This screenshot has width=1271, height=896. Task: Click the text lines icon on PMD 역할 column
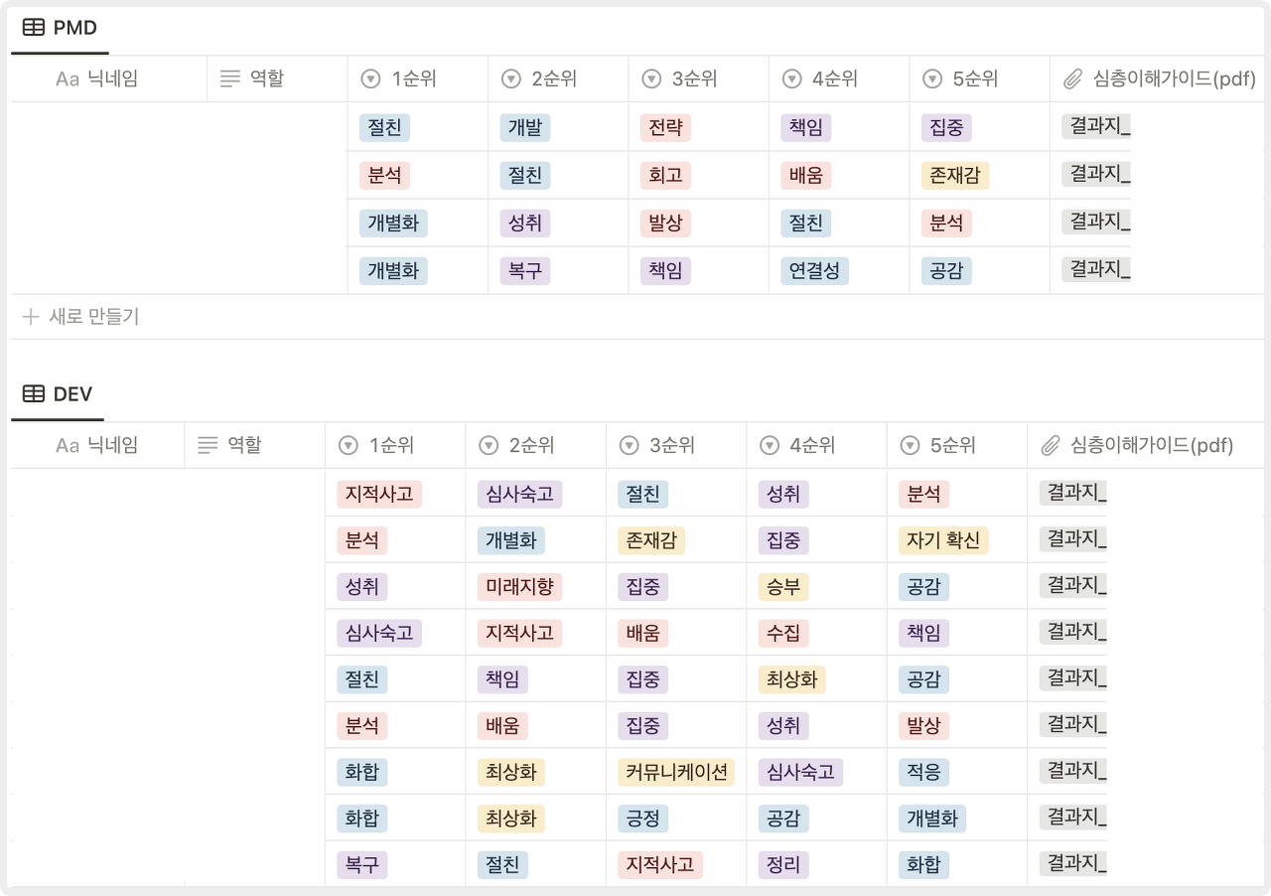pos(229,78)
